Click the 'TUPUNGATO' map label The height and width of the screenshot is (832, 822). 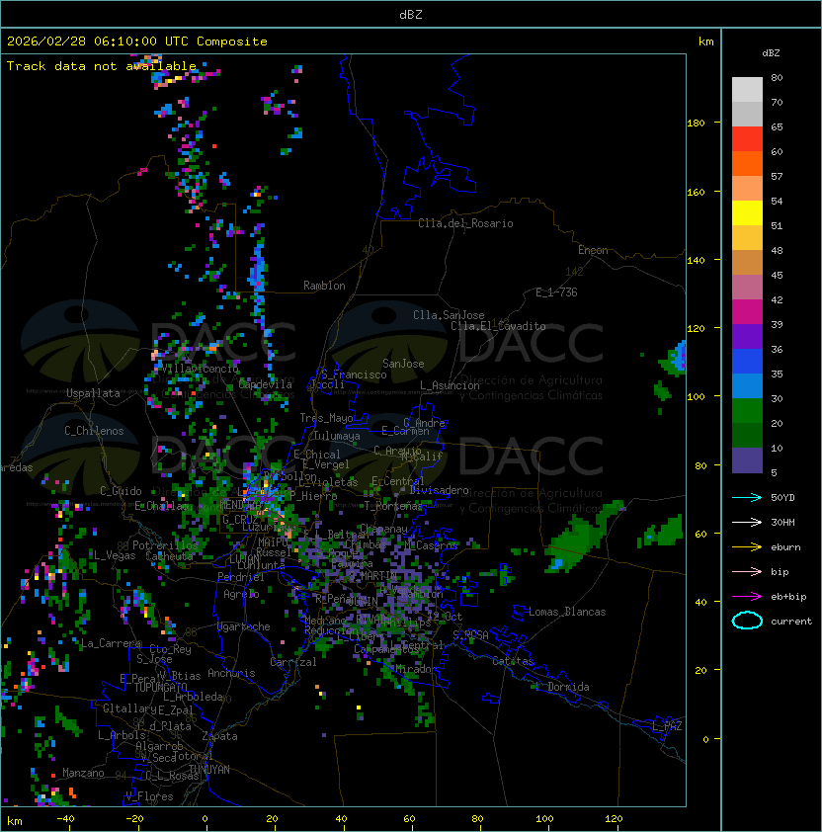click(160, 688)
